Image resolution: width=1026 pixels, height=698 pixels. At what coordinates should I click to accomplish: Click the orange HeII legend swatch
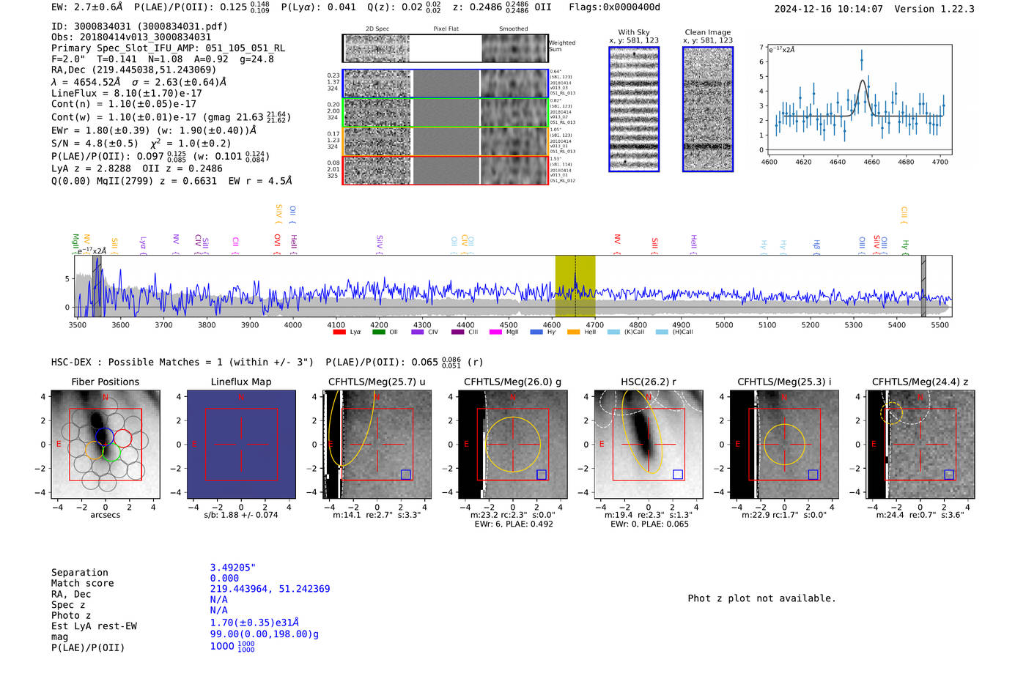pos(573,332)
